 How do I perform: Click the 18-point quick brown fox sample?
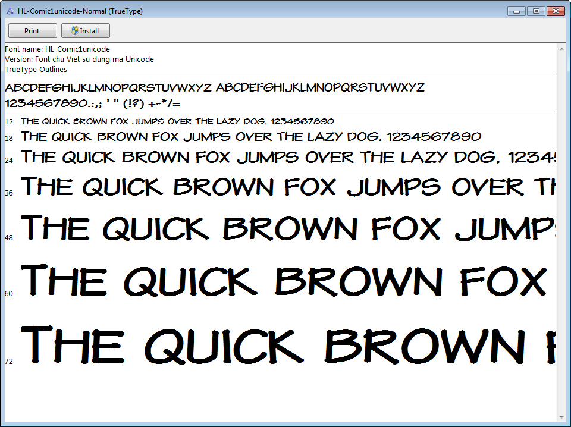coord(251,137)
